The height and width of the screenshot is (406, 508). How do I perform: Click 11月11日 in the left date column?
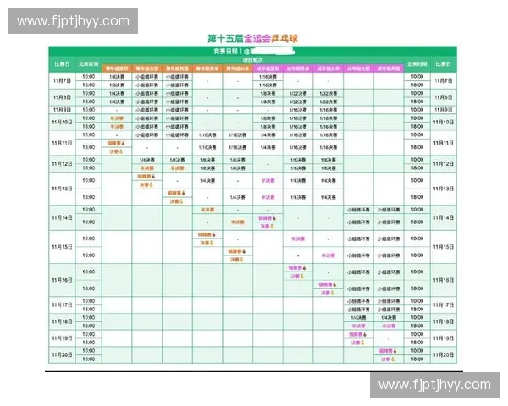click(62, 143)
